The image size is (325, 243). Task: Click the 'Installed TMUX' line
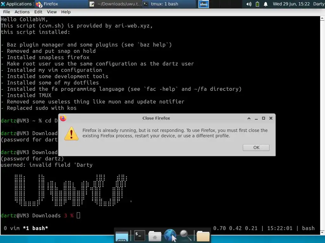[26, 96]
